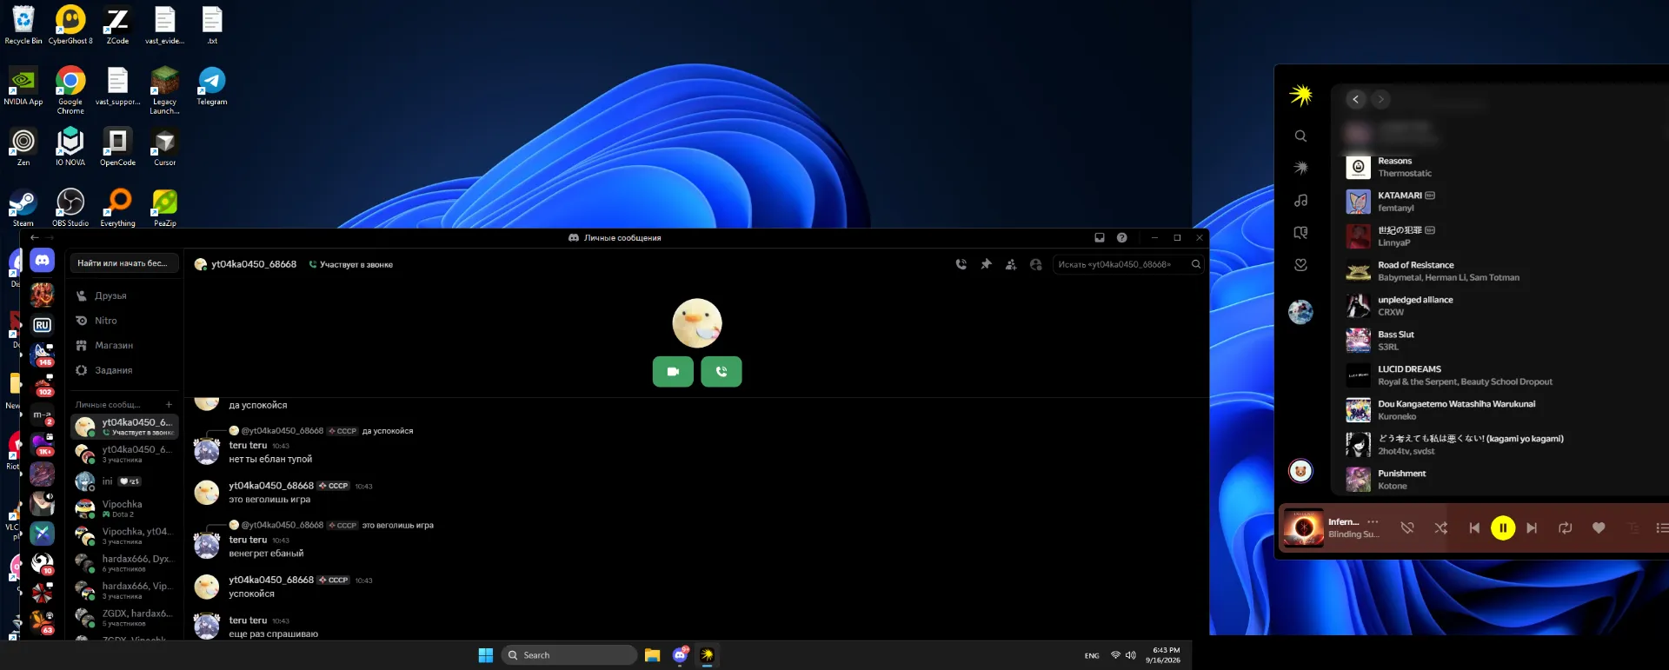
Task: Open the Задания (Quests) page
Action: [x=124, y=370]
